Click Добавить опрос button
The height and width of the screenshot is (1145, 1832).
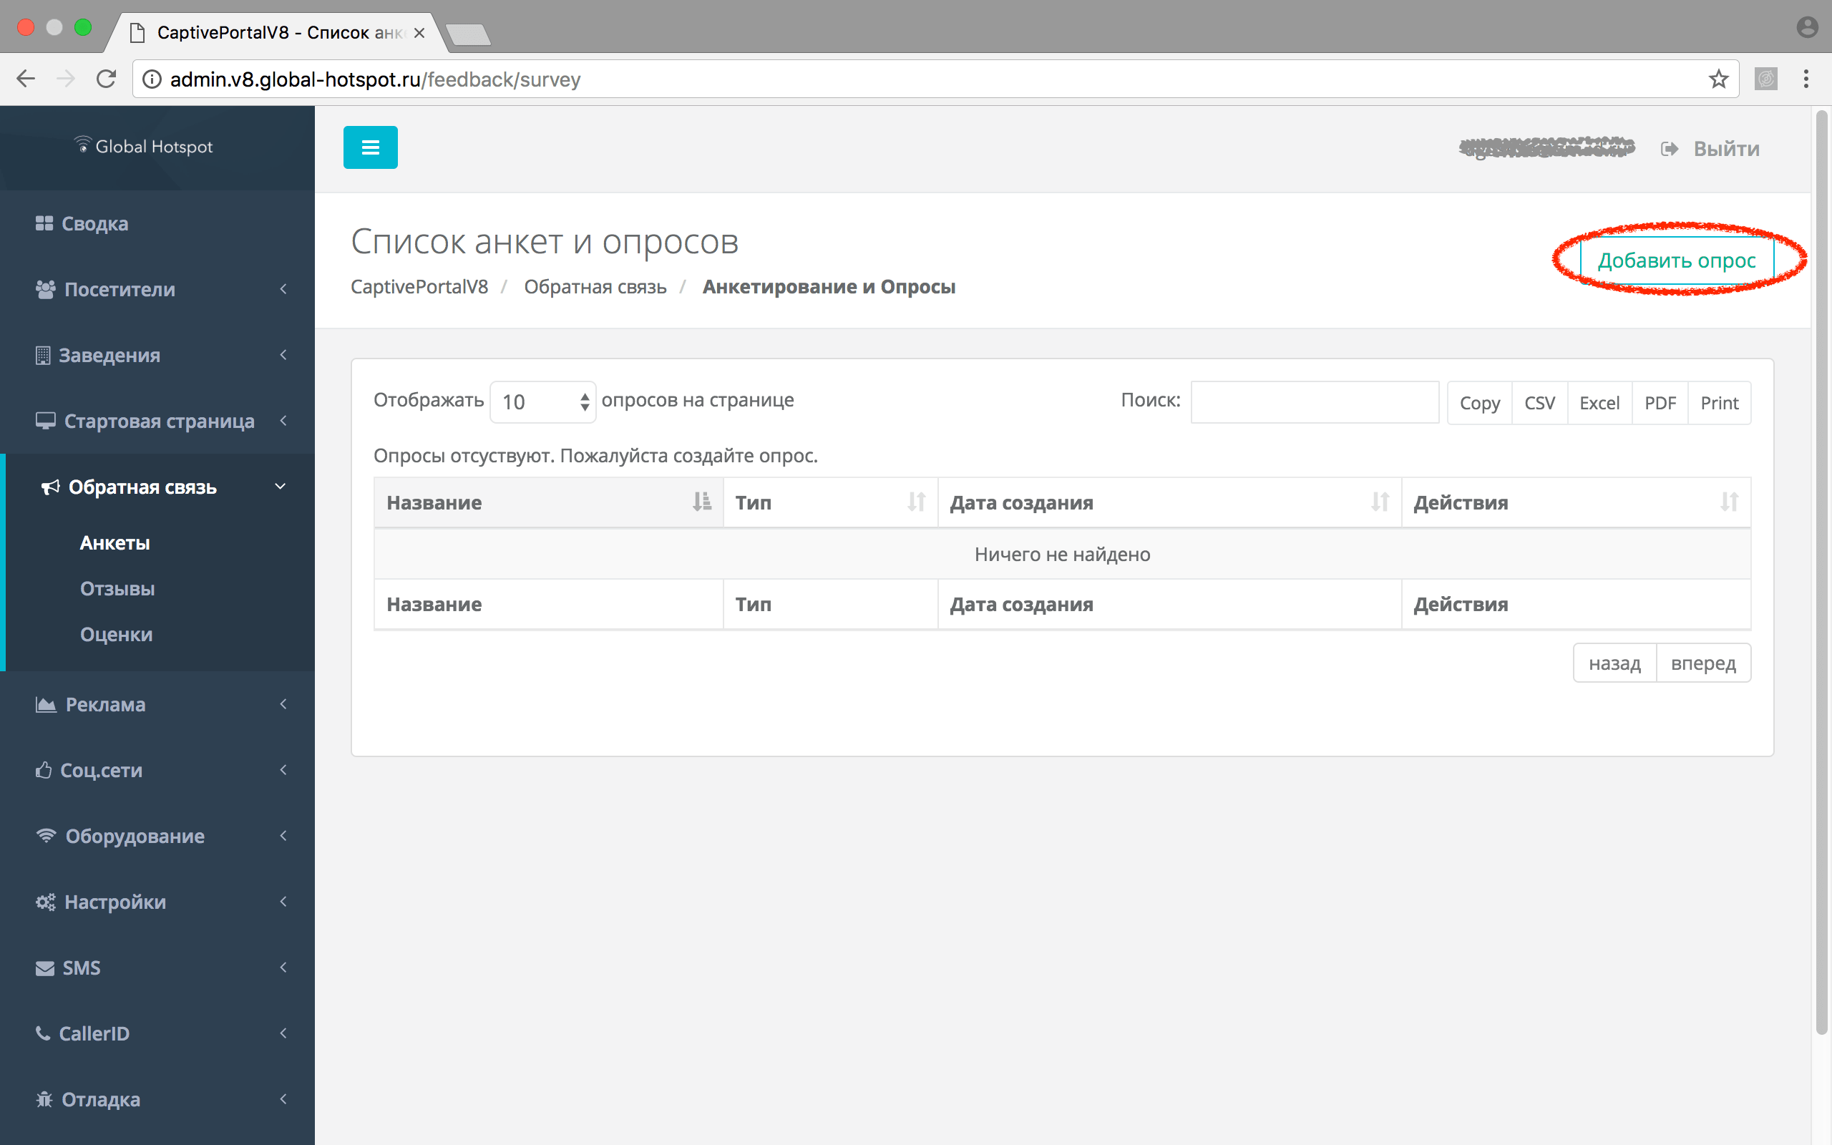tap(1674, 260)
